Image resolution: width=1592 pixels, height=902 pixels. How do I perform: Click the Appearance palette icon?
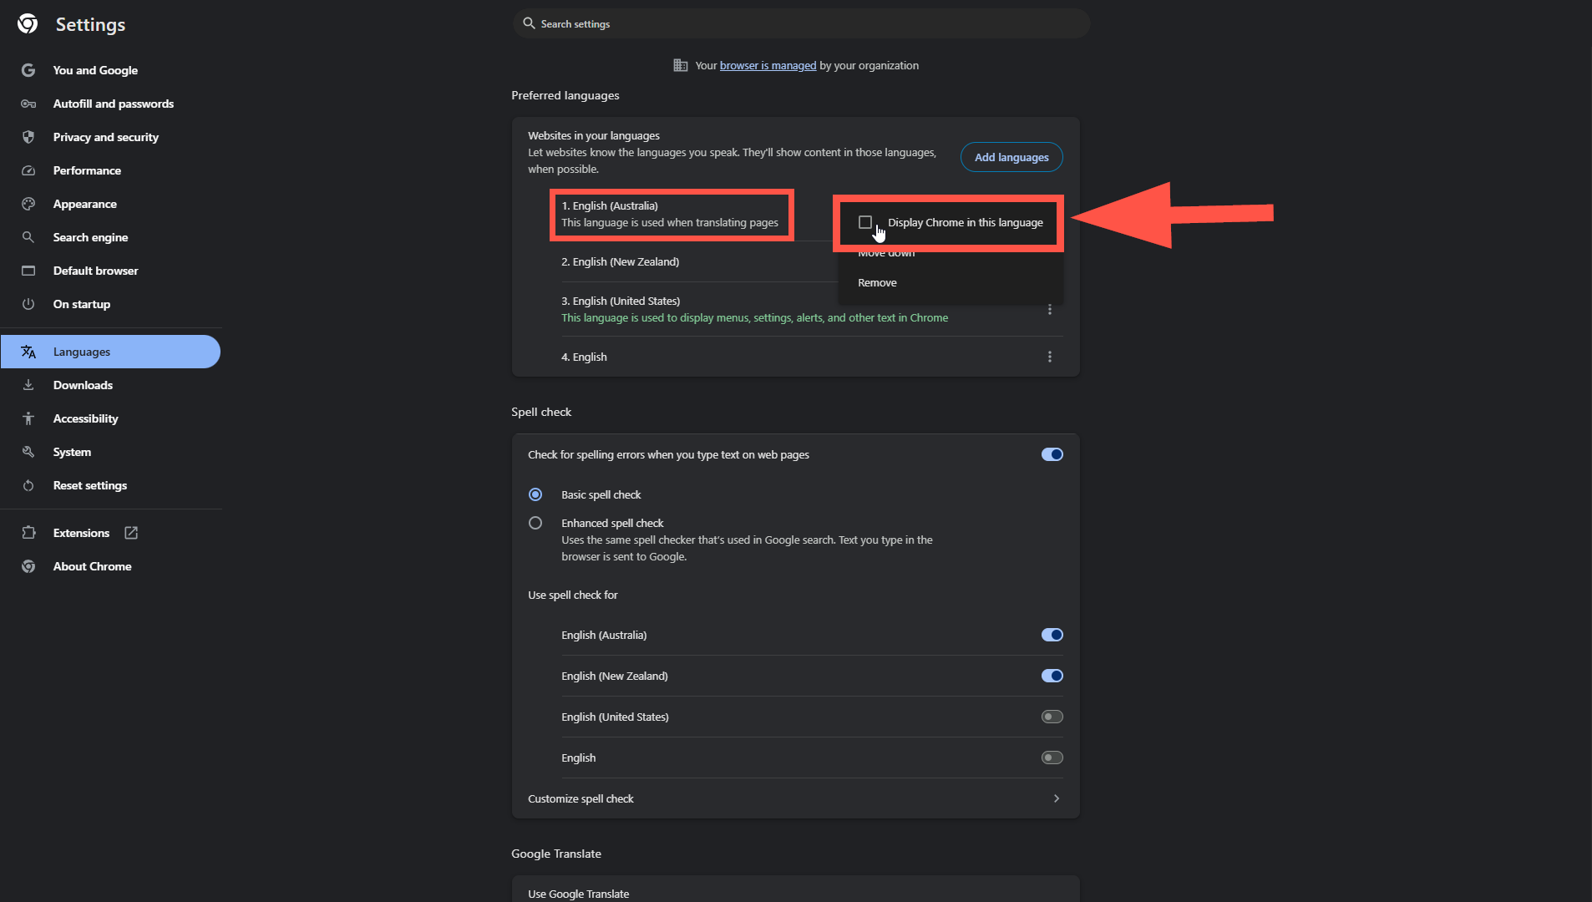point(28,204)
